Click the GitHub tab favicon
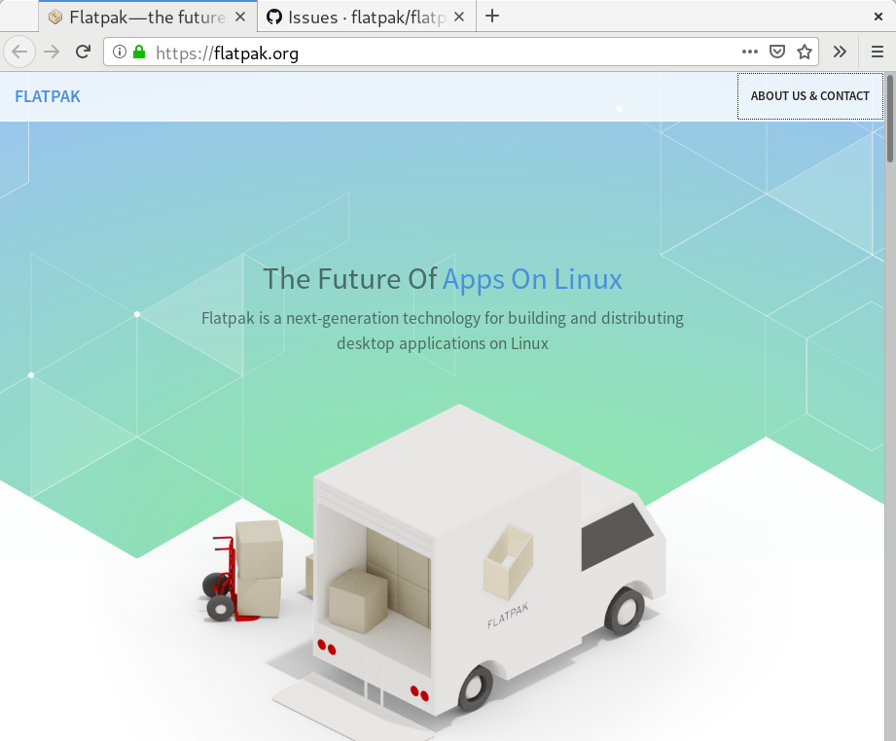The image size is (896, 741). [x=274, y=18]
